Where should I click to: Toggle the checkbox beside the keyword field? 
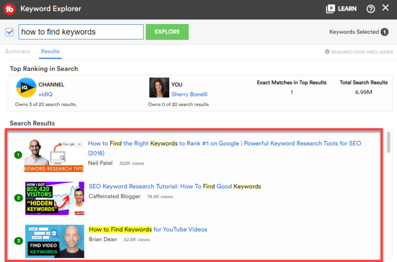tap(9, 32)
